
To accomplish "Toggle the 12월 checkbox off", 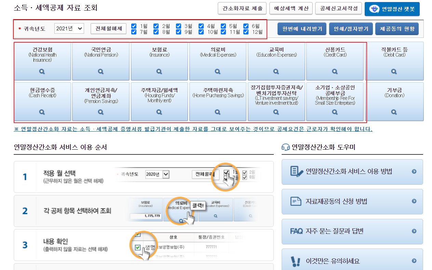I will pos(246,31).
